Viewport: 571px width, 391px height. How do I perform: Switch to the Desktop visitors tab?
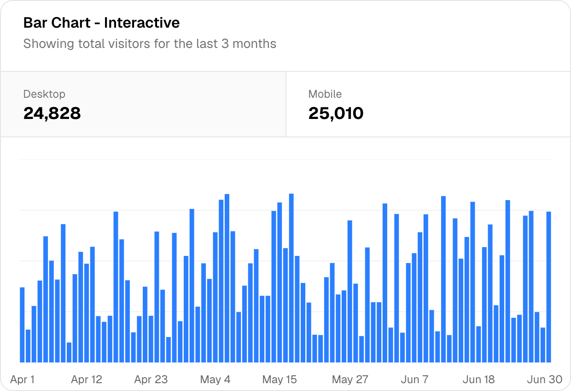(143, 104)
